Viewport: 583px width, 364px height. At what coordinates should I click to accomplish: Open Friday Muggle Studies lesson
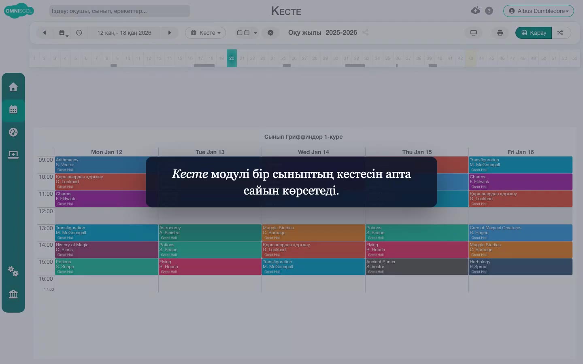(521, 250)
